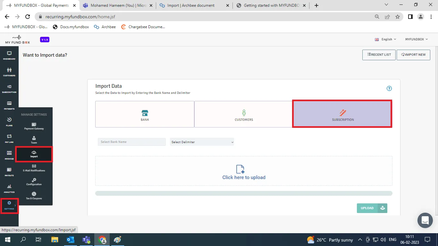The image size is (438, 246).
Task: Open Plans from the sidebar
Action: click(9, 122)
